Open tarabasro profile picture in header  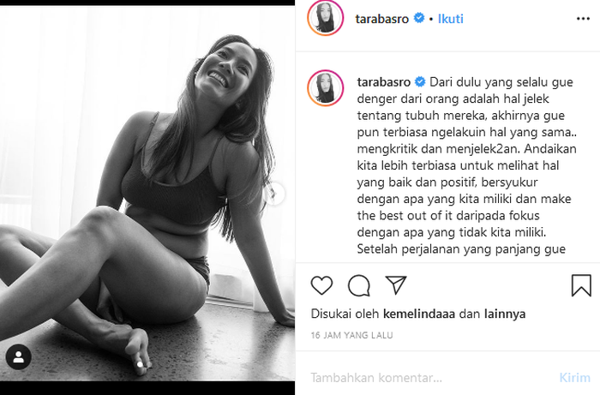[x=325, y=18]
